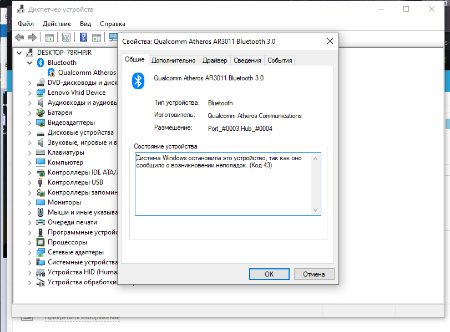Open the Действие menu
Viewport: 450px width, 332px height.
(57, 24)
